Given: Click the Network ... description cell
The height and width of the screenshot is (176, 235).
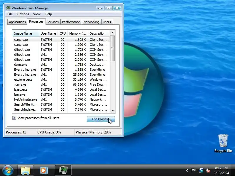Looking at the screenshot, I should 98,99.
